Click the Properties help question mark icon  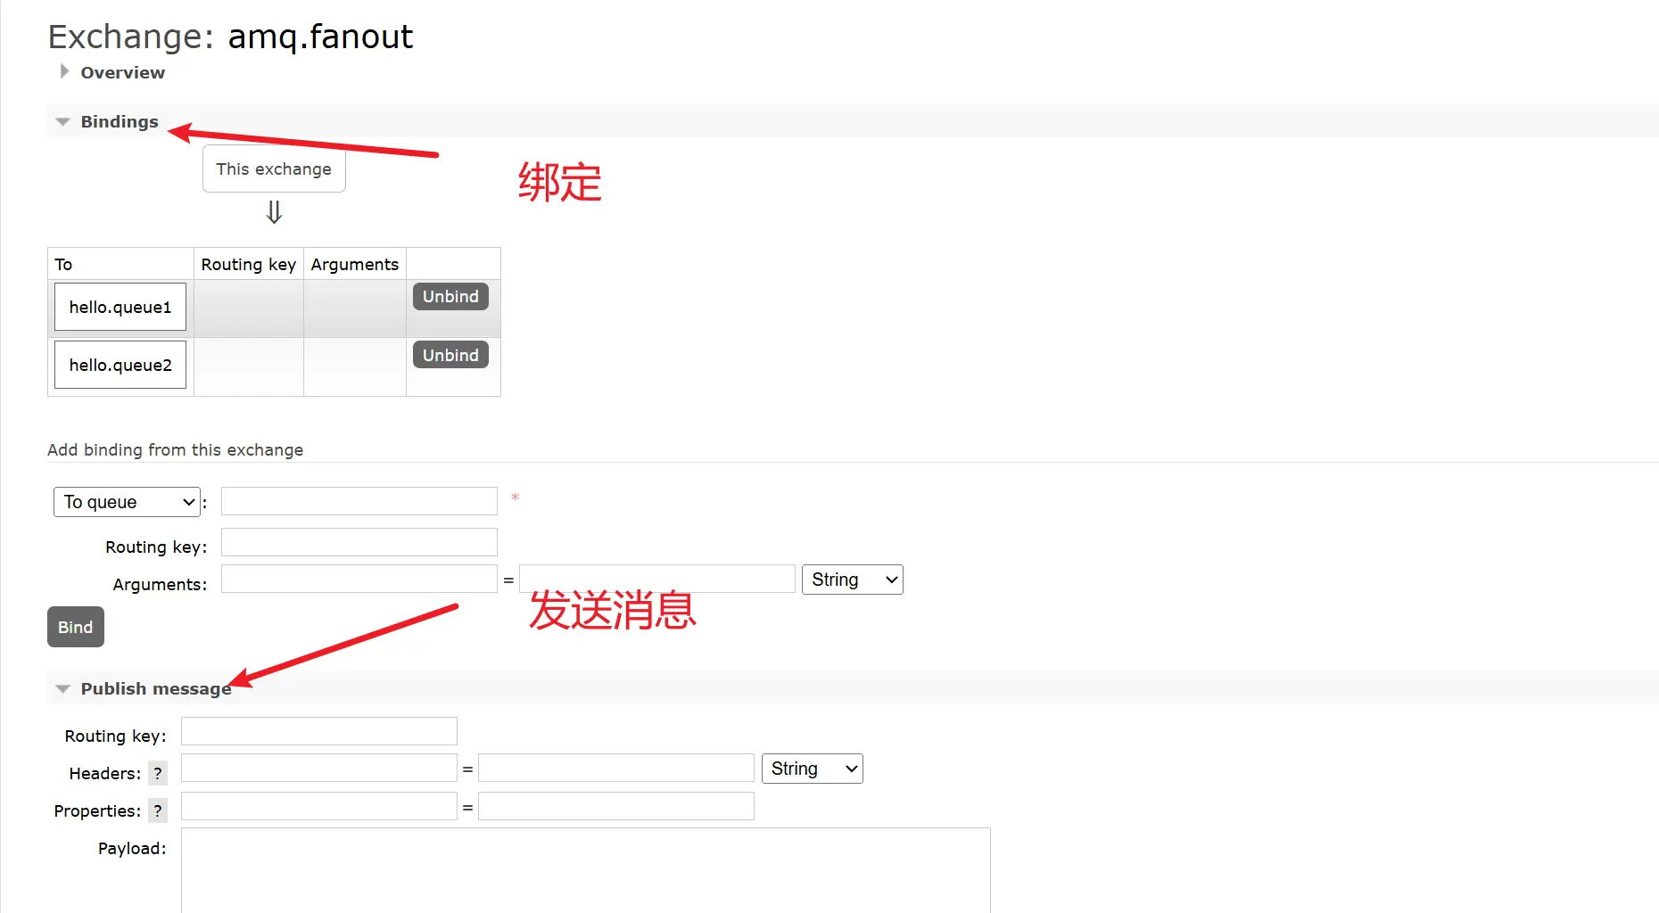point(158,811)
